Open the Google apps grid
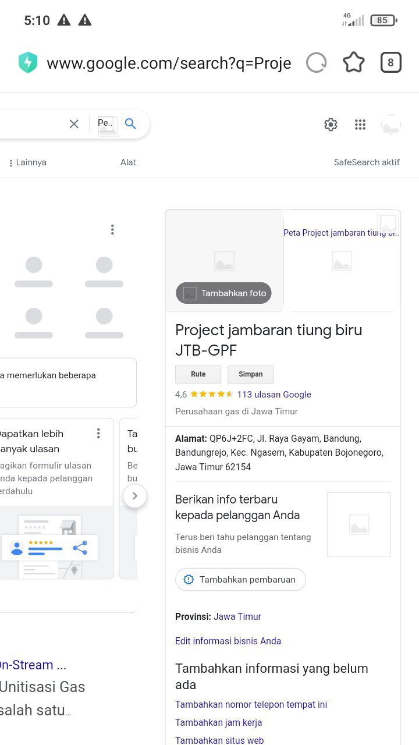The width and height of the screenshot is (419, 745). click(x=360, y=125)
